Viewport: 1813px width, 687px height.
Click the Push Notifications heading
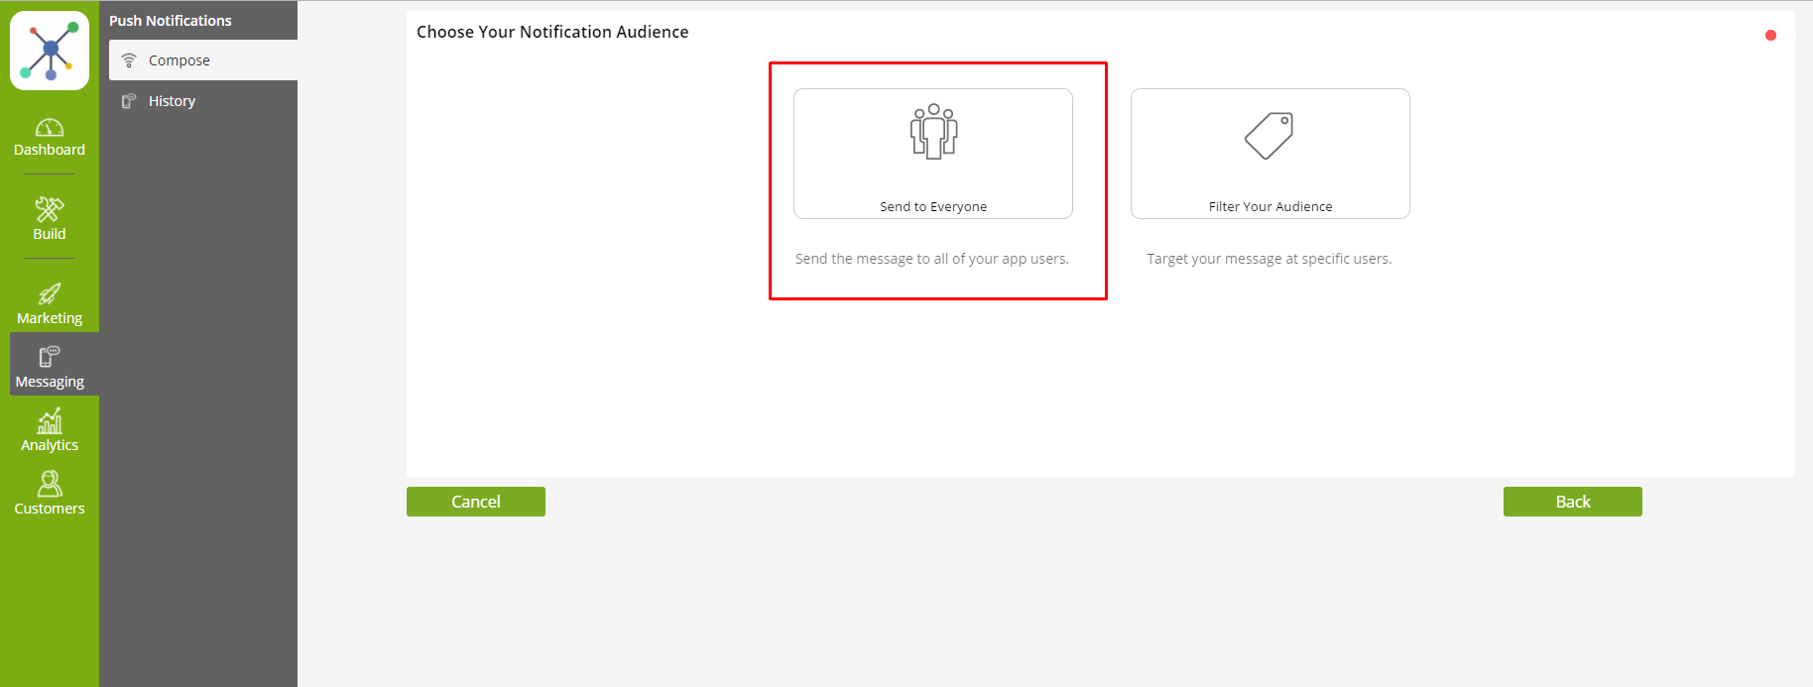pos(171,21)
